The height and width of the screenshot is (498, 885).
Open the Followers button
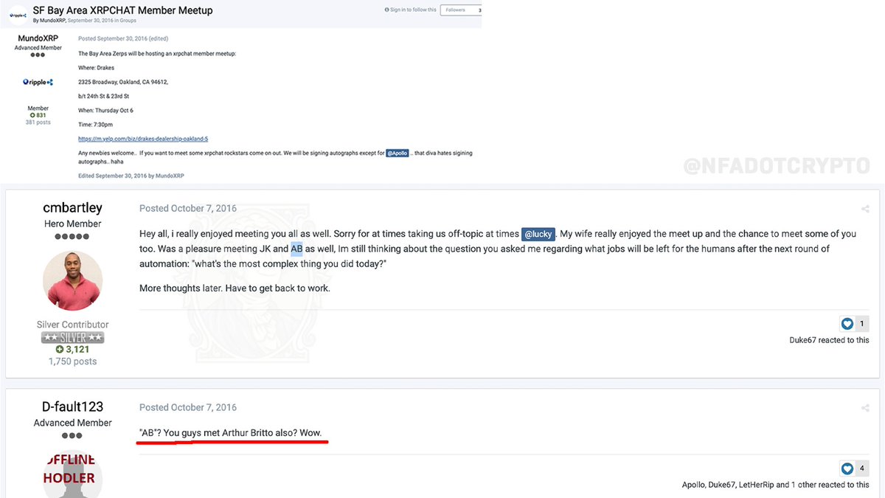[x=462, y=10]
